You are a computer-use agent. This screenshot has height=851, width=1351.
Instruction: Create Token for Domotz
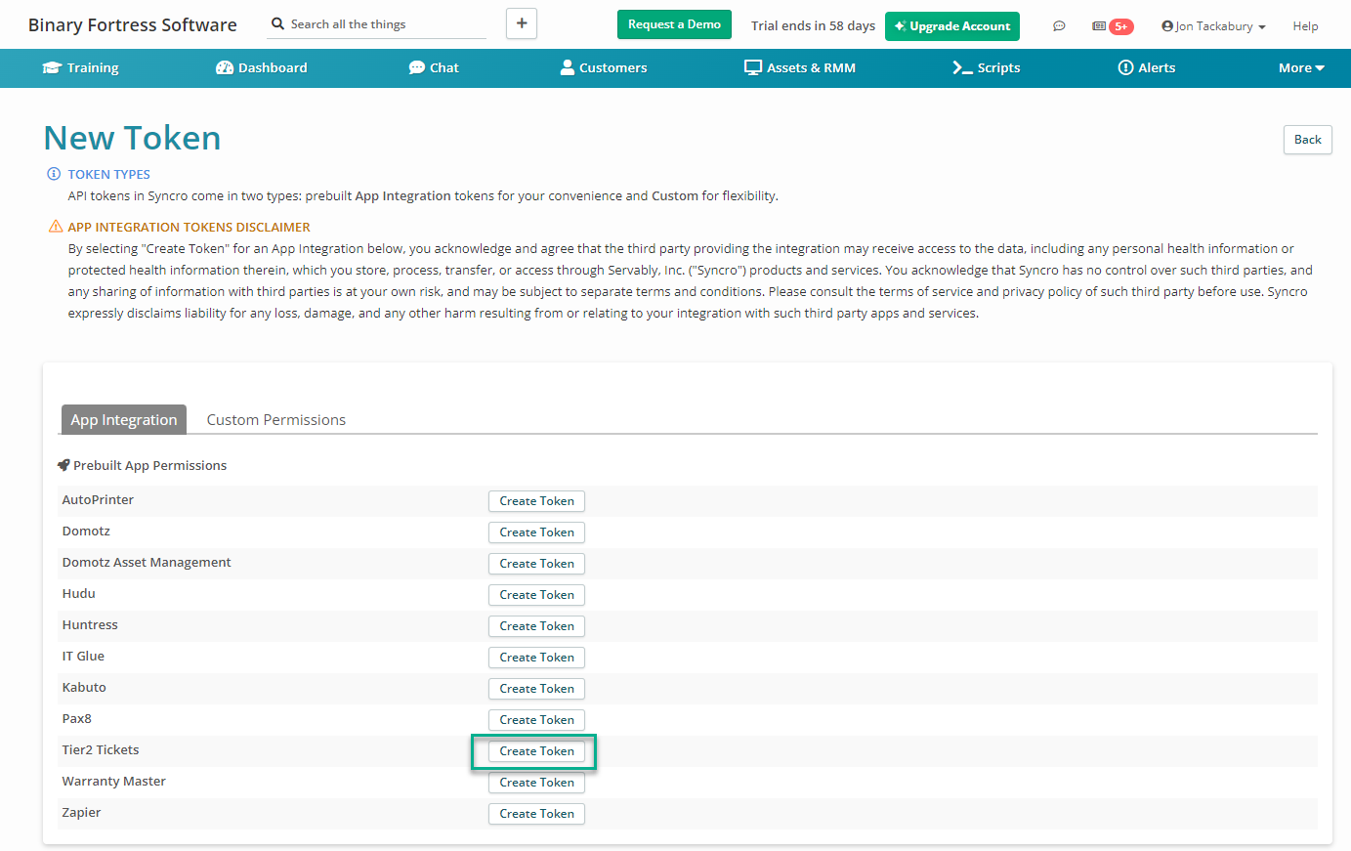point(536,532)
